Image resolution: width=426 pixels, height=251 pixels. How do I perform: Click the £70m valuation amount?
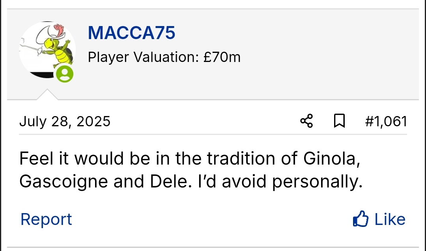[222, 58]
